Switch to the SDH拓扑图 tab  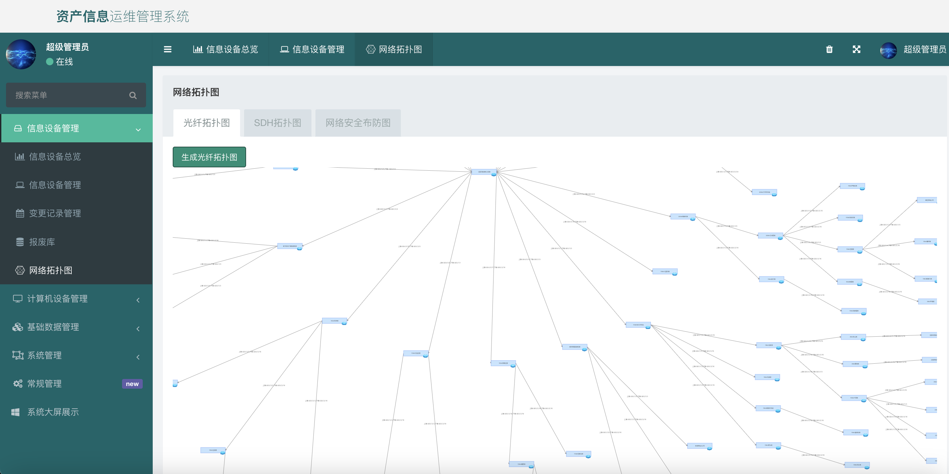coord(277,123)
